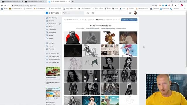Go to Моя страница in sidebar

(53, 18)
